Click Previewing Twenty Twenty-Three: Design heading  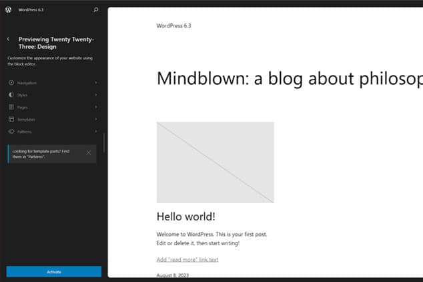(56, 43)
